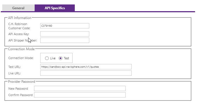Click the C.H. Robinson Customer Code label

click(x=19, y=26)
